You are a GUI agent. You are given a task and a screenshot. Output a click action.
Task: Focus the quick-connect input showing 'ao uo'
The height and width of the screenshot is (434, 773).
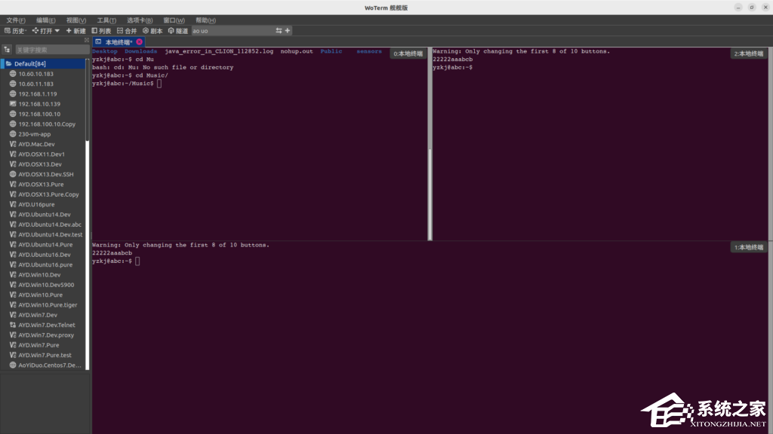coord(233,30)
